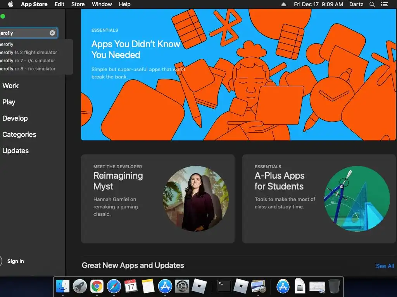Click the Hannah Gamiel circular photo
Viewport: 397px width, 297px height.
196,198
